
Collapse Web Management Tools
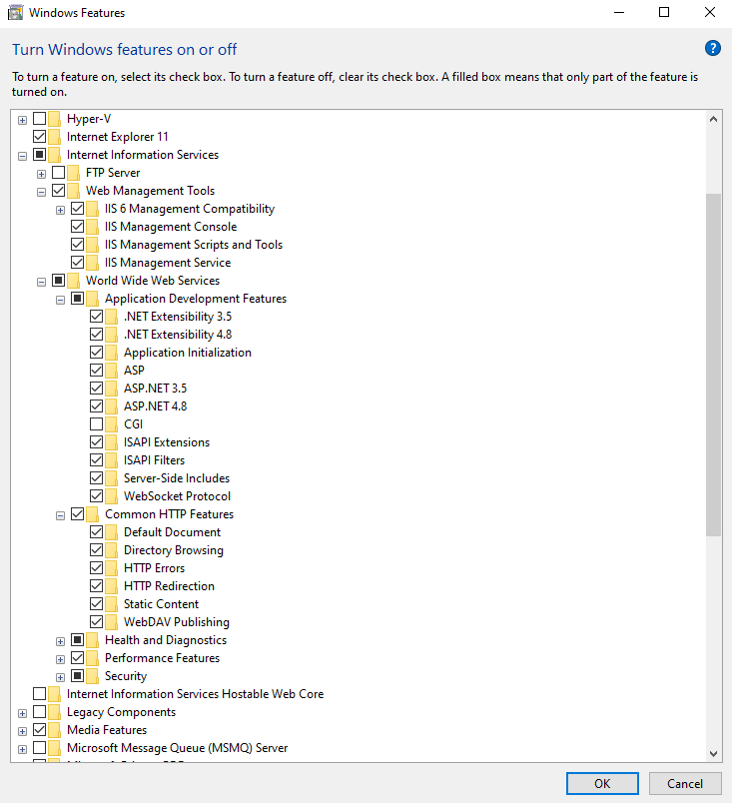[x=41, y=192]
